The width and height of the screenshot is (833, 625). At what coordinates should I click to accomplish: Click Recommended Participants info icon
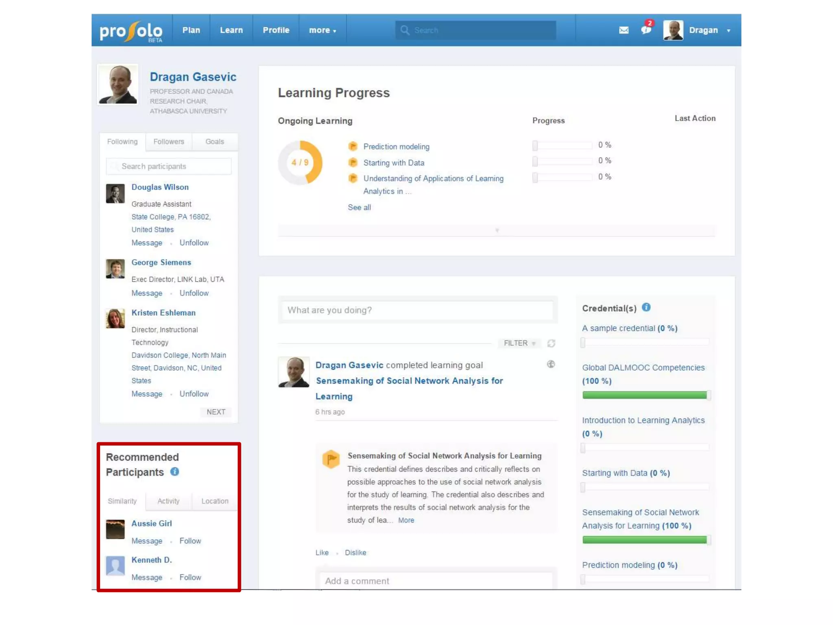[x=174, y=472]
